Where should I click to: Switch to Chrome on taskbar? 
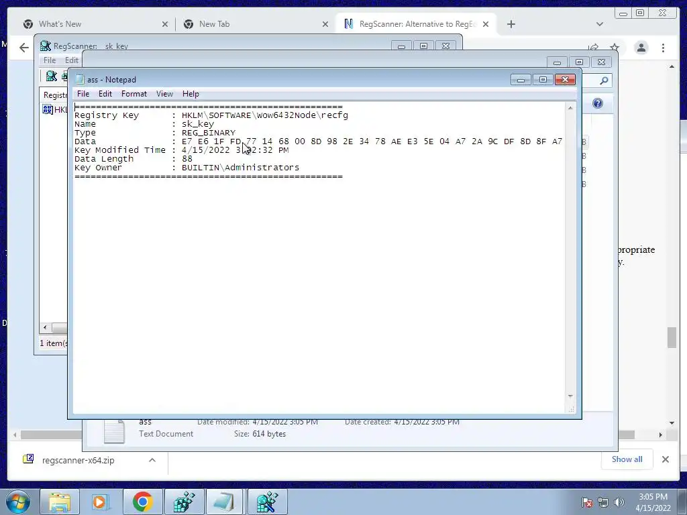[x=142, y=502]
